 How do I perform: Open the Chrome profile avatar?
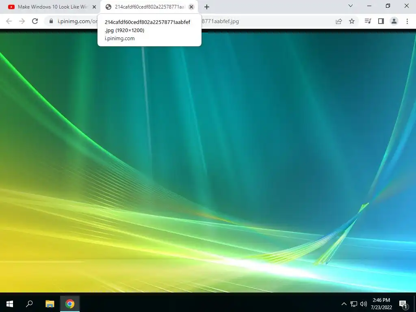point(394,21)
